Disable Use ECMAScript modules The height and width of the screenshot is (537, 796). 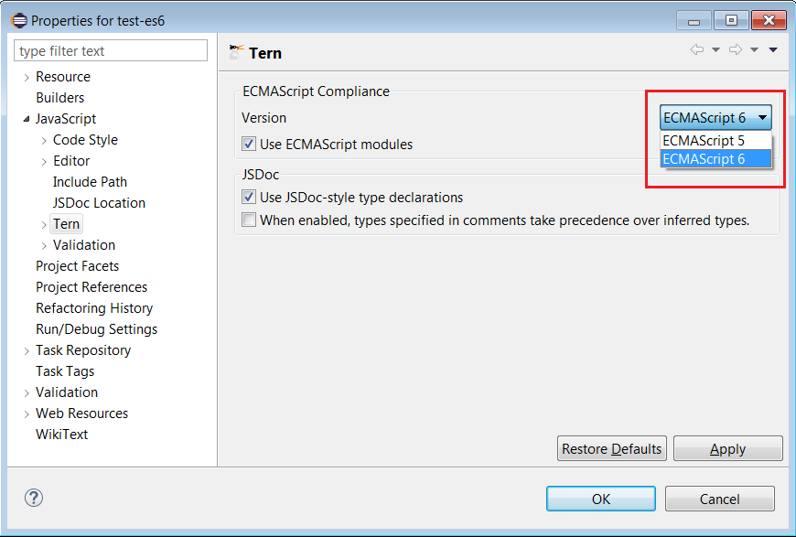pyautogui.click(x=247, y=144)
